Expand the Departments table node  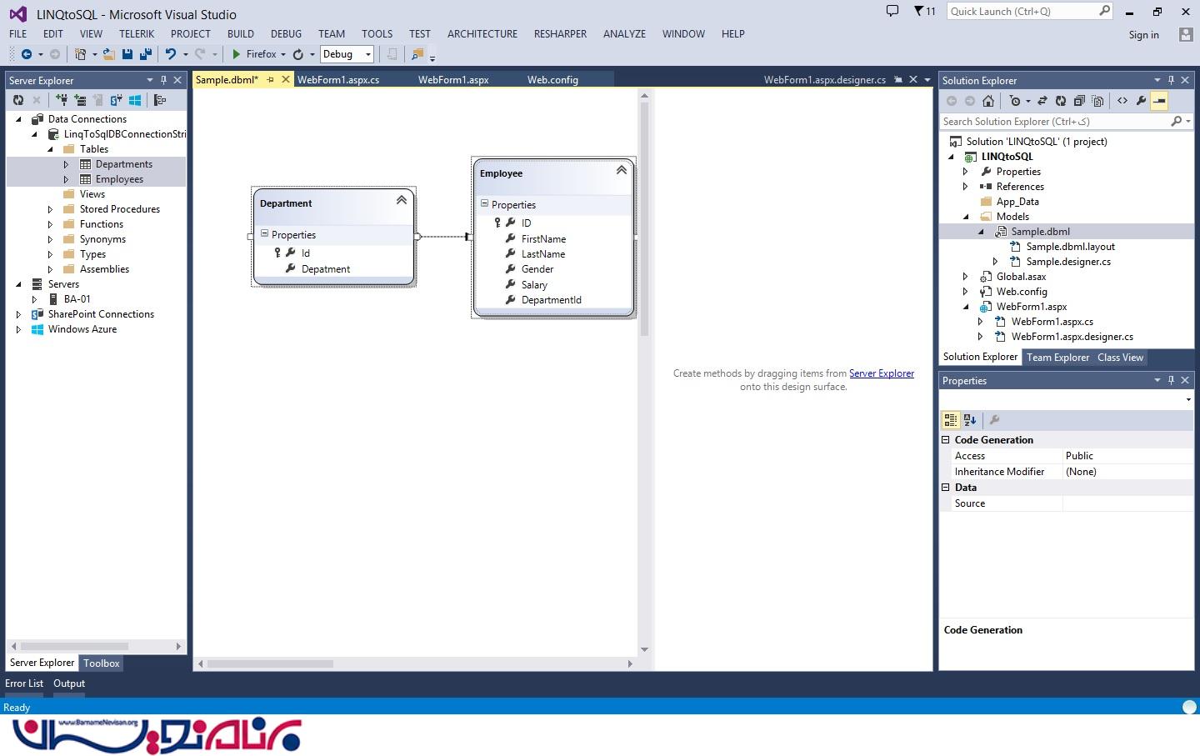(66, 164)
